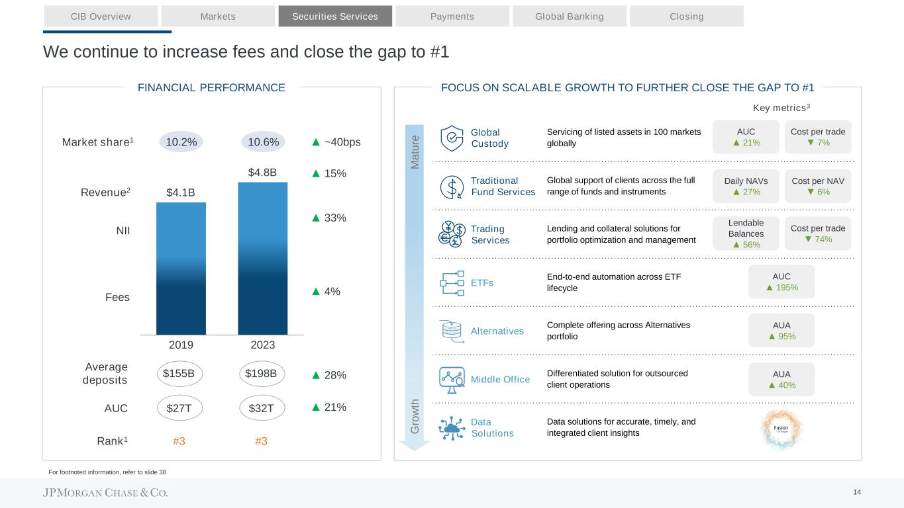Go to the Global Banking tab
The width and height of the screenshot is (904, 508).
[x=570, y=16]
